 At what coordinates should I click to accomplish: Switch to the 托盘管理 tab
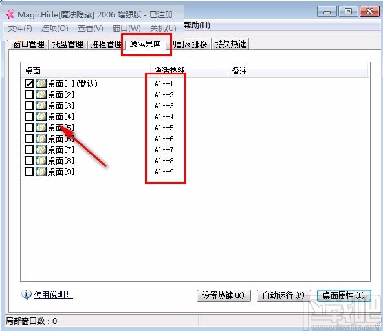[x=68, y=44]
